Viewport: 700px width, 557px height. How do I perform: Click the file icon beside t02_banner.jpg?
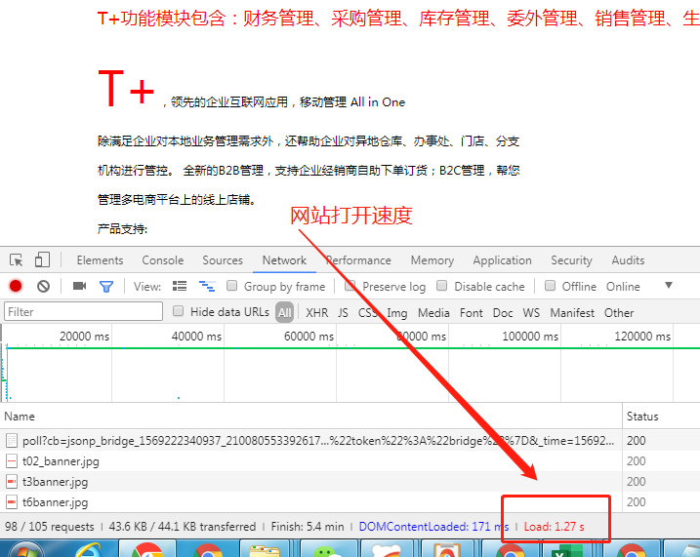pos(12,461)
